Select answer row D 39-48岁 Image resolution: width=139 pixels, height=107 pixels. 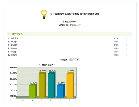pos(70,48)
